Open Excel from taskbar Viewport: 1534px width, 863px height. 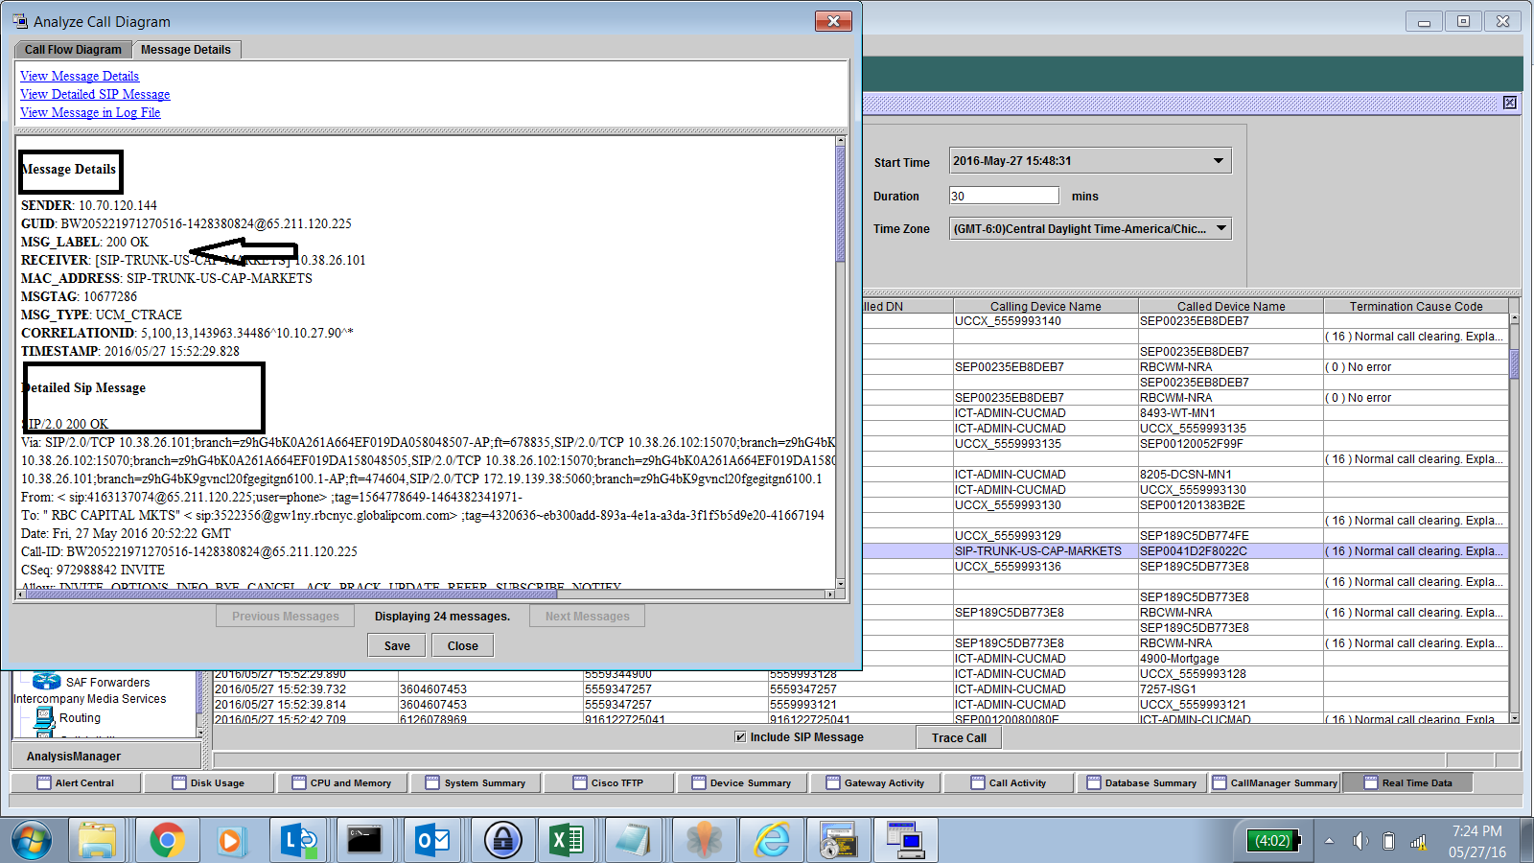566,841
